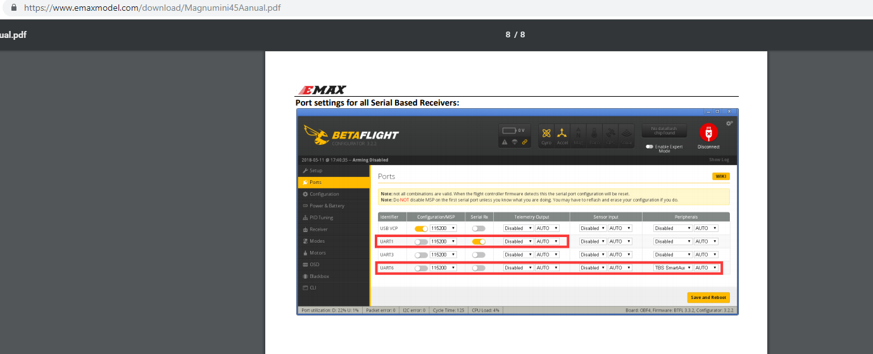This screenshot has width=873, height=354.
Task: Open UART3 115200 baud rate dropdown
Action: (443, 255)
